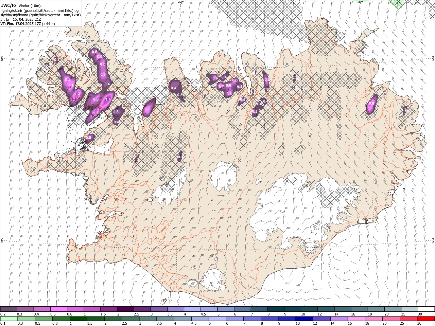The height and width of the screenshot is (326, 435).
Task: Click the '0.2' label under the upper legend
Action: coord(3,314)
